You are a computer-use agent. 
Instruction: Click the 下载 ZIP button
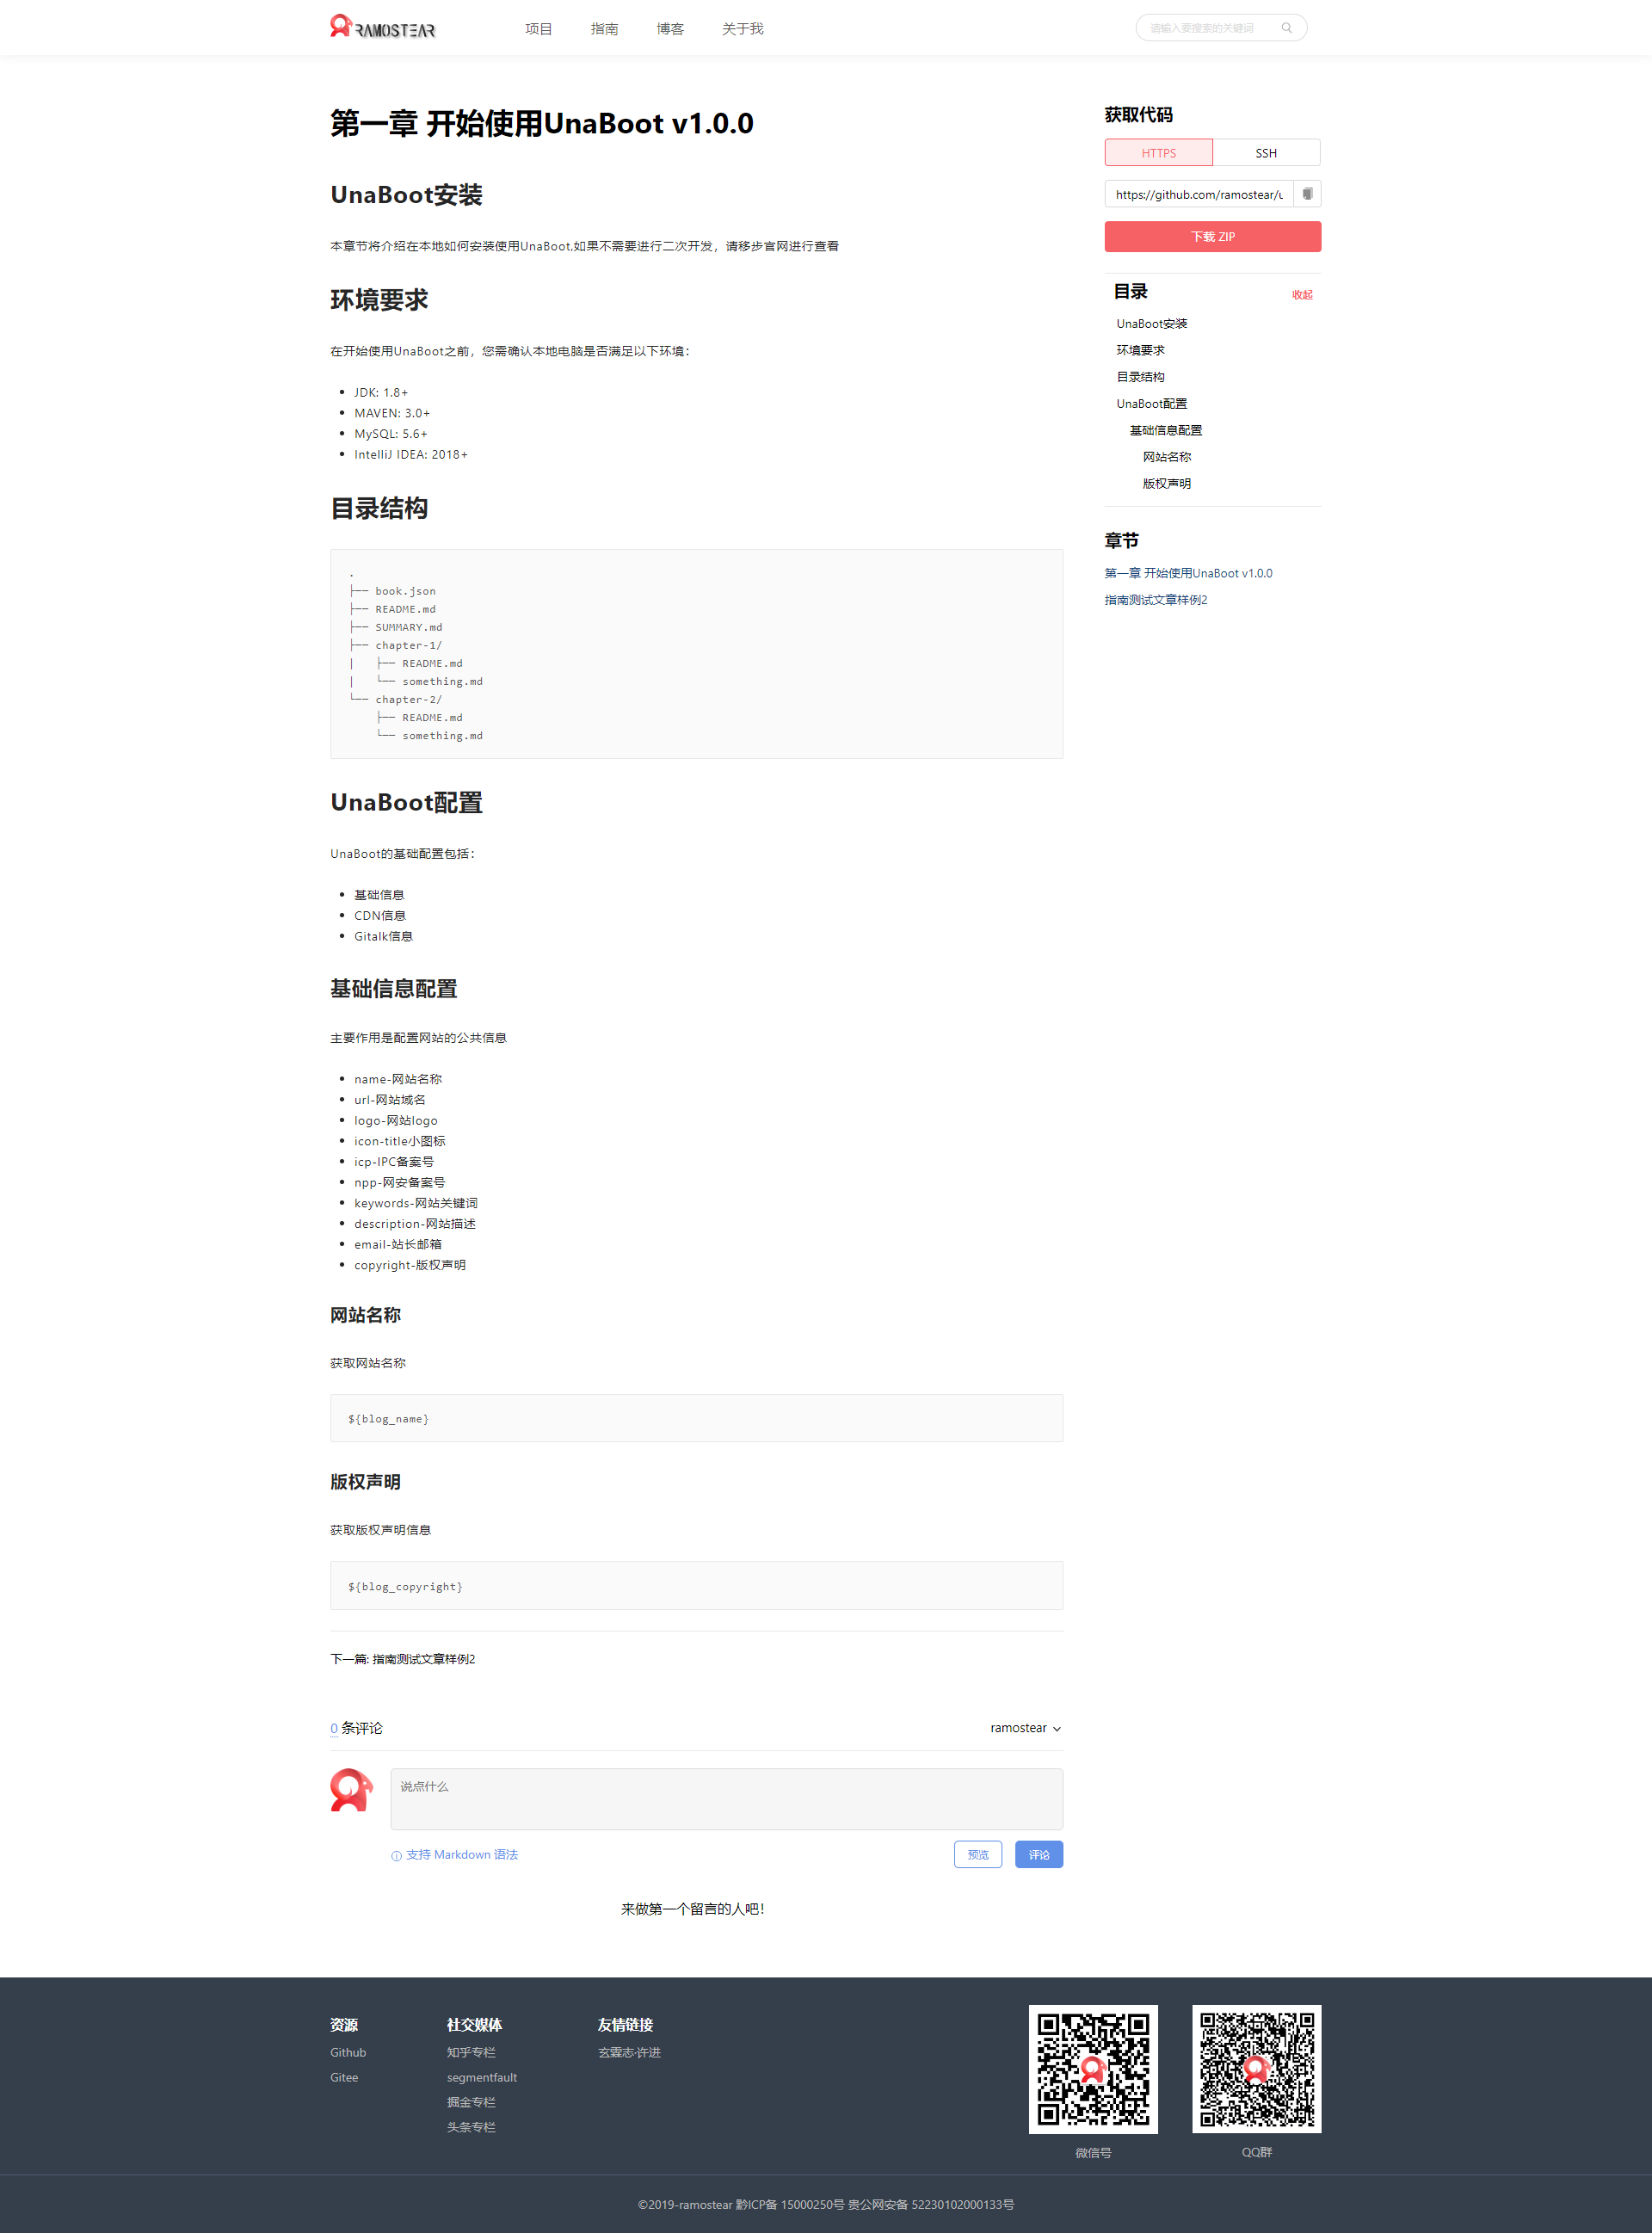[x=1213, y=237]
